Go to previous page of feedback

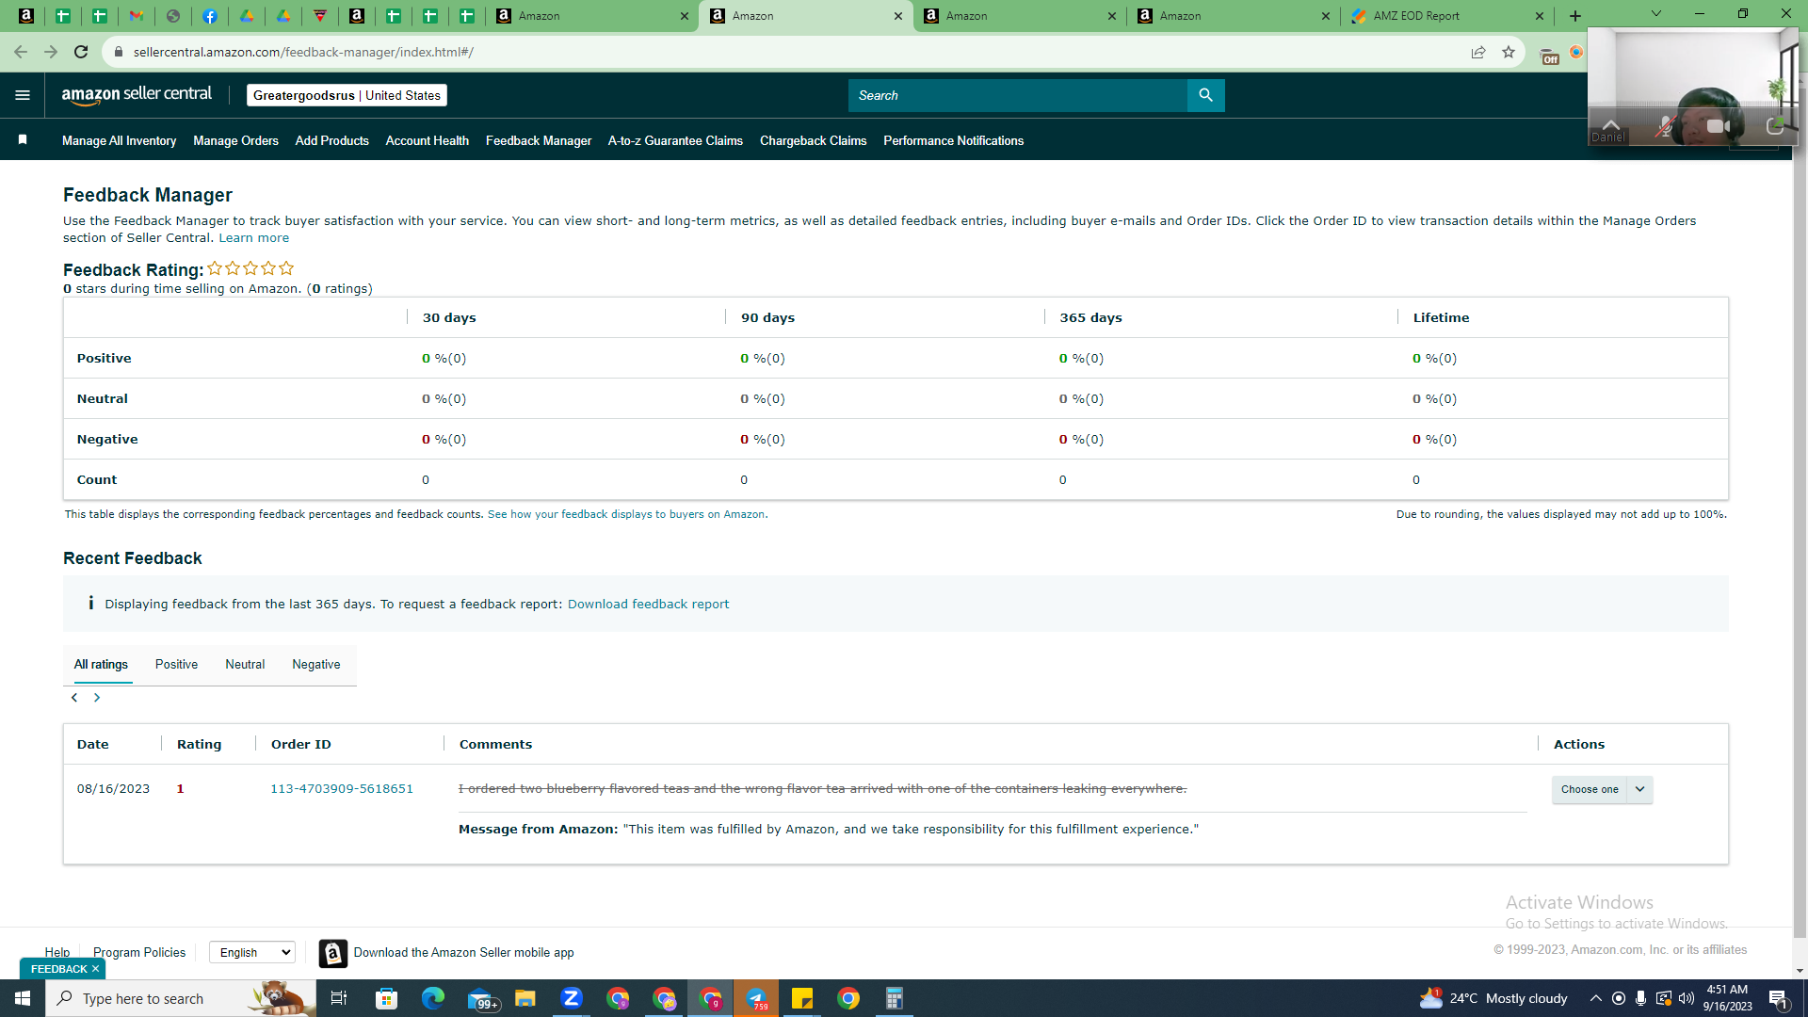click(x=74, y=698)
